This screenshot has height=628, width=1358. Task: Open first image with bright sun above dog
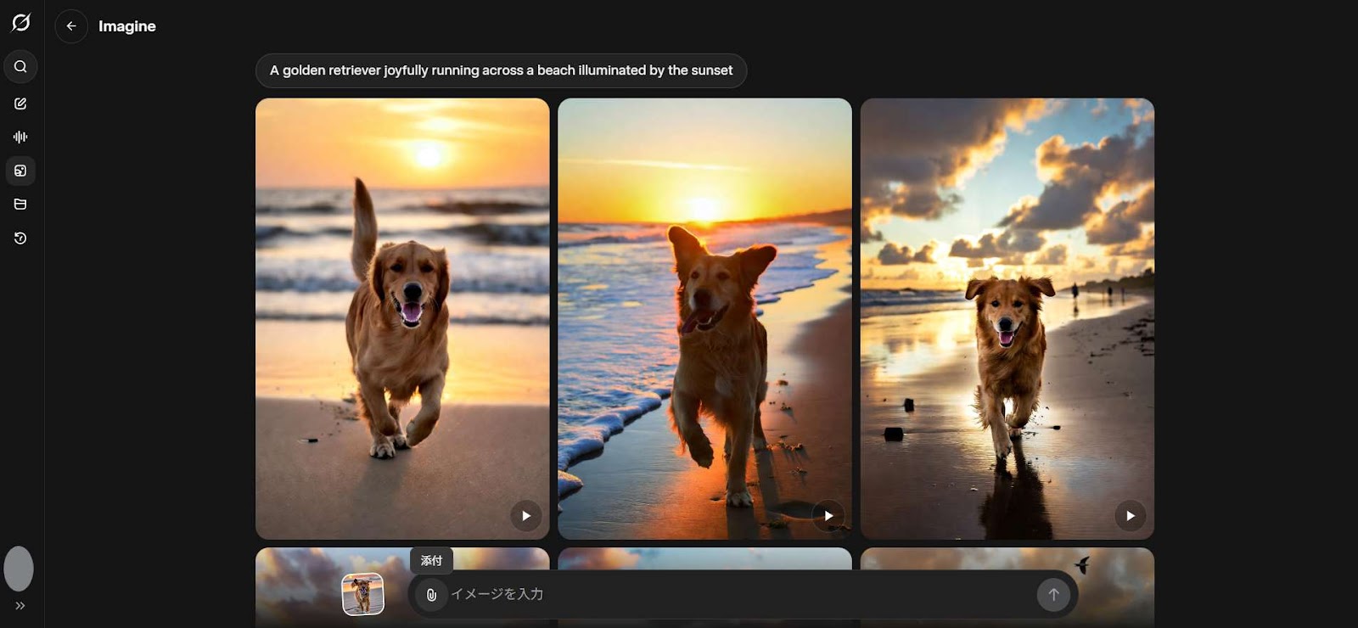[402, 318]
